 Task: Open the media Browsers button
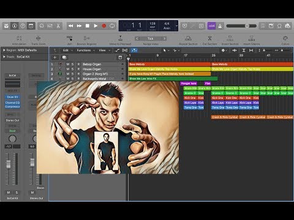(288, 26)
